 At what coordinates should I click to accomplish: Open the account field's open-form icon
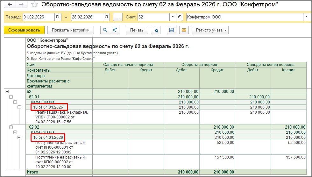[x=180, y=17]
